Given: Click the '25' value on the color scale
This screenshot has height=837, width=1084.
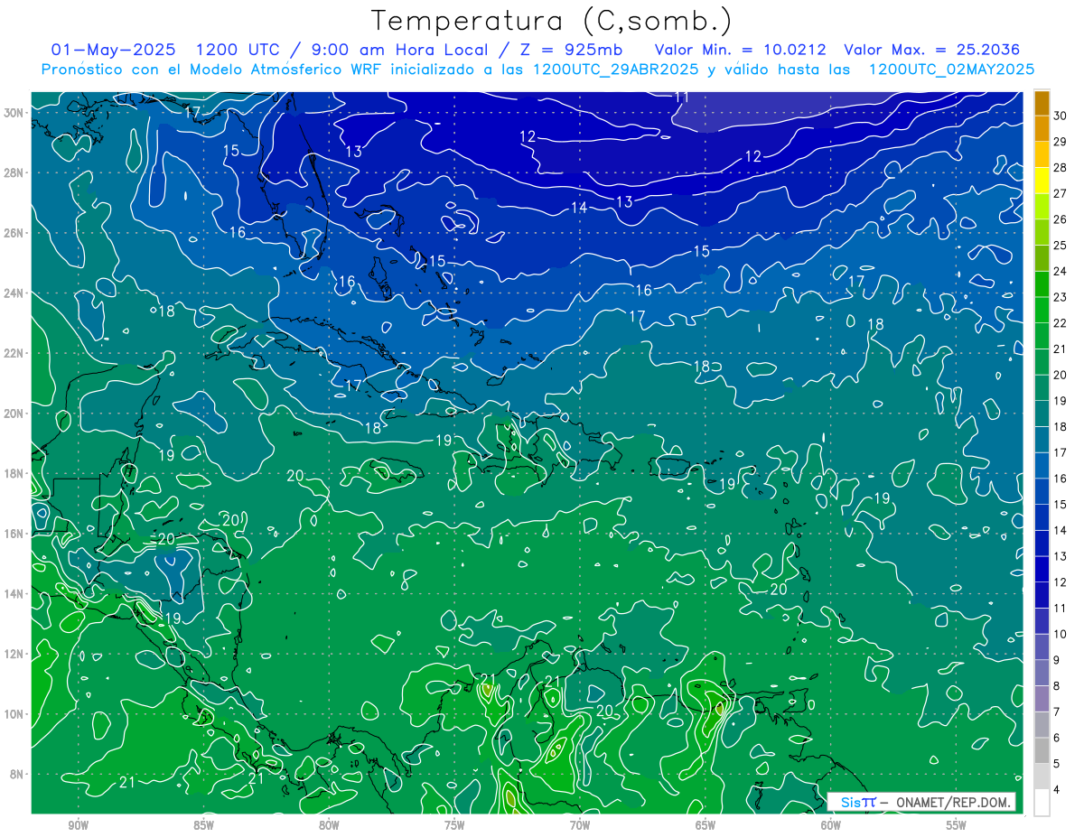Looking at the screenshot, I should [1061, 245].
